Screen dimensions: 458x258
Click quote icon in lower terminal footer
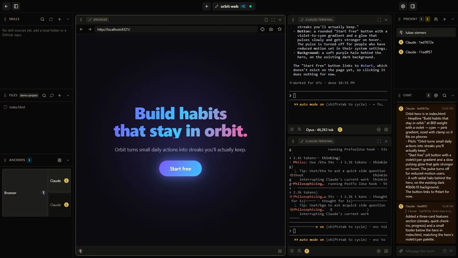coord(386,251)
